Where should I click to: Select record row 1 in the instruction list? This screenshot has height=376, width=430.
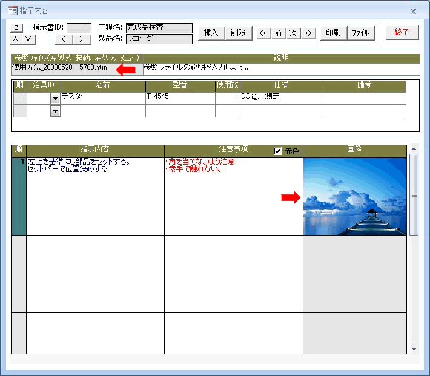(19, 196)
